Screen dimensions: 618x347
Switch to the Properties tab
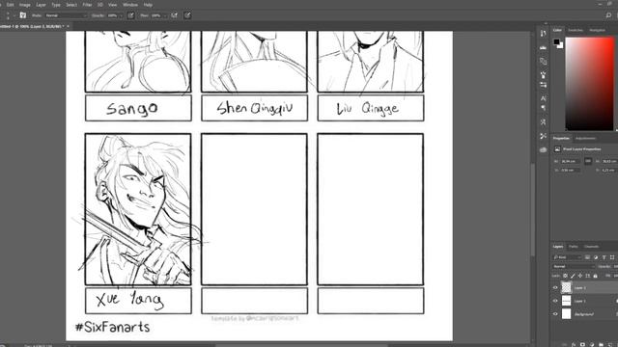click(561, 139)
